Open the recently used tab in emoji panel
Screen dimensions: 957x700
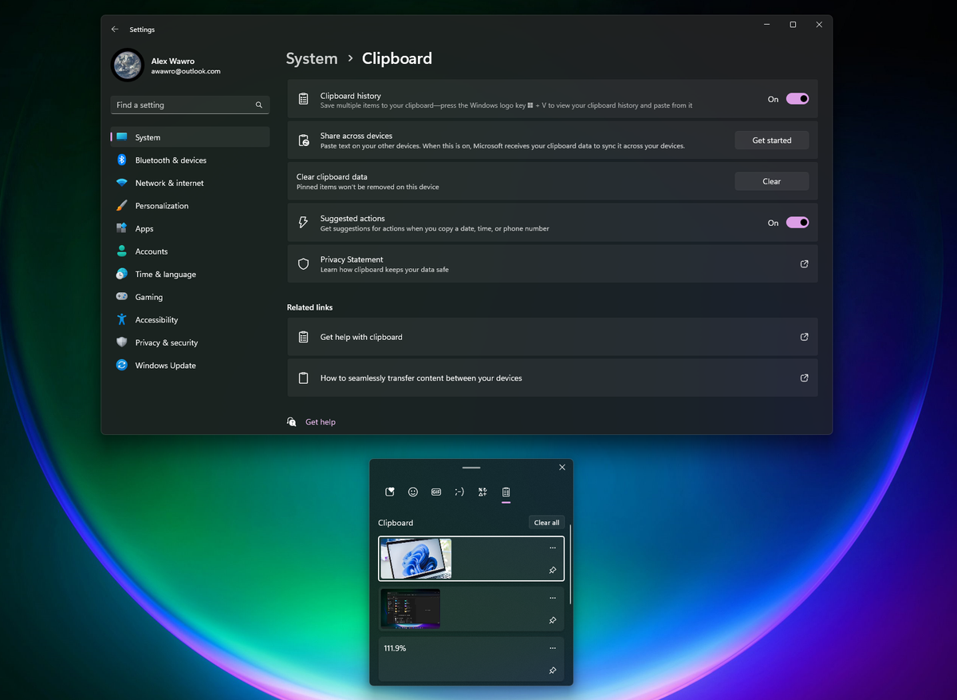point(390,492)
